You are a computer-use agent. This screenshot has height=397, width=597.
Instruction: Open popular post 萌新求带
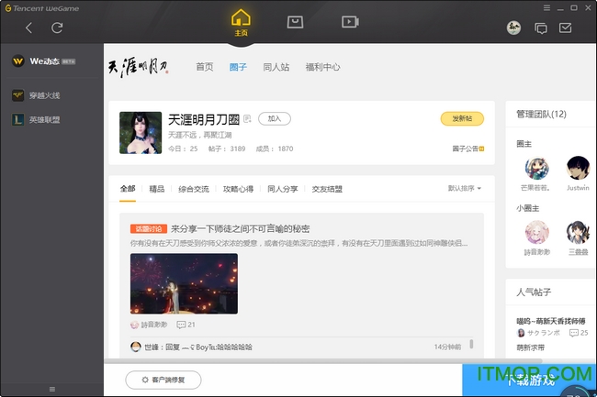530,347
